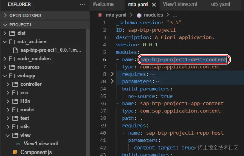Click the i18n folder icon
Image resolution: width=244 pixels, height=156 pixels.
15,101
